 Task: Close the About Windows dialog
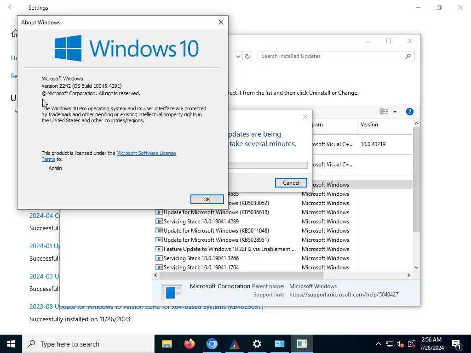221,22
